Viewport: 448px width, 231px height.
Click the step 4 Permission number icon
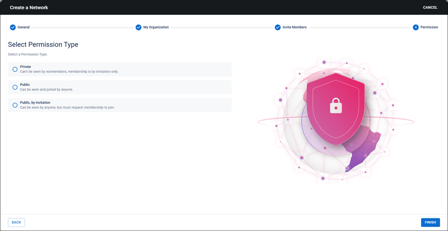tap(416, 27)
